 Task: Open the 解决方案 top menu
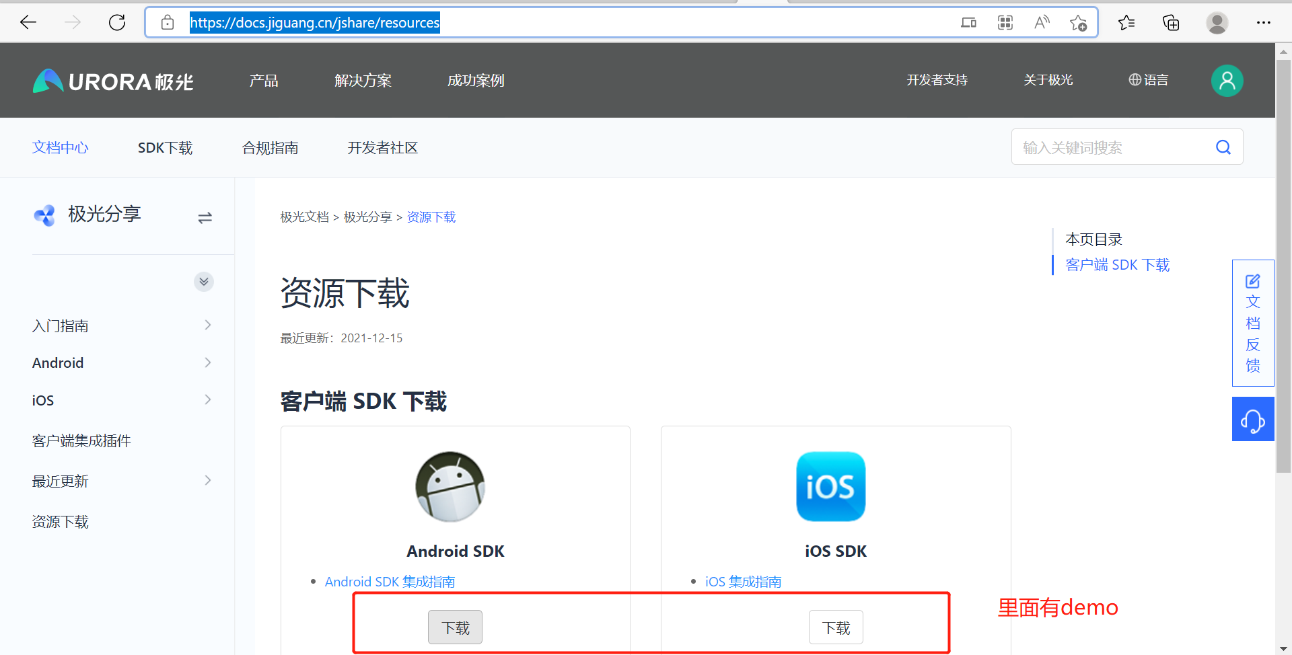363,81
